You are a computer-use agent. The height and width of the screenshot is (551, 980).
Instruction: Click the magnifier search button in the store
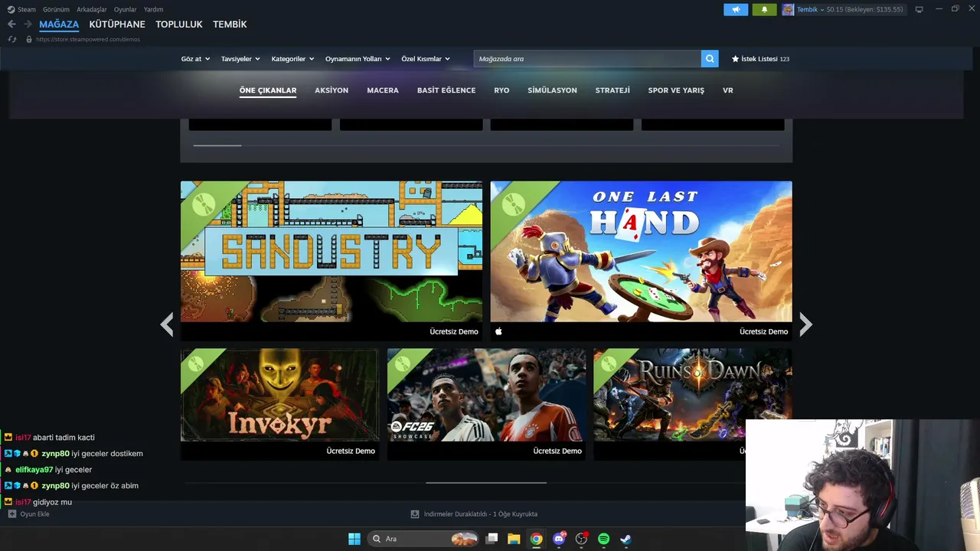(710, 59)
